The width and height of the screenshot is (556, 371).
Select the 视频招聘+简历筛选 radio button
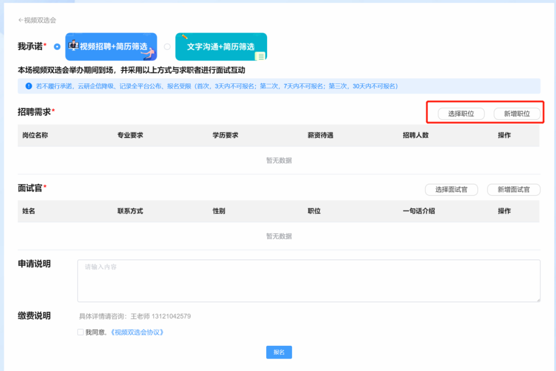click(57, 46)
